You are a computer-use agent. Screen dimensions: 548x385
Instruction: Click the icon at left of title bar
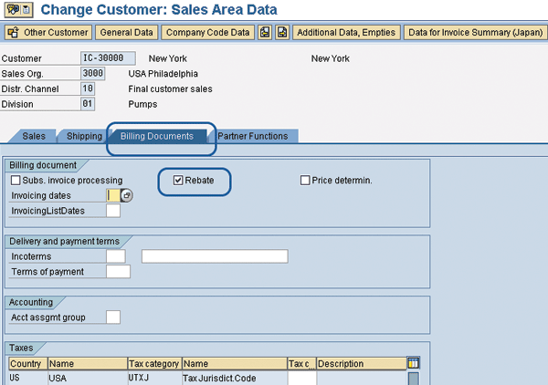point(14,9)
